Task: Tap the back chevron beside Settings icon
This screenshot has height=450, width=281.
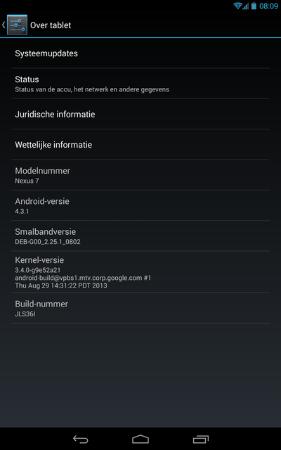Action: 4,25
